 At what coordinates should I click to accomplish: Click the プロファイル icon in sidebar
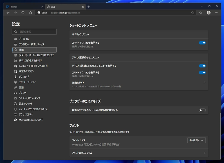coord(15,39)
